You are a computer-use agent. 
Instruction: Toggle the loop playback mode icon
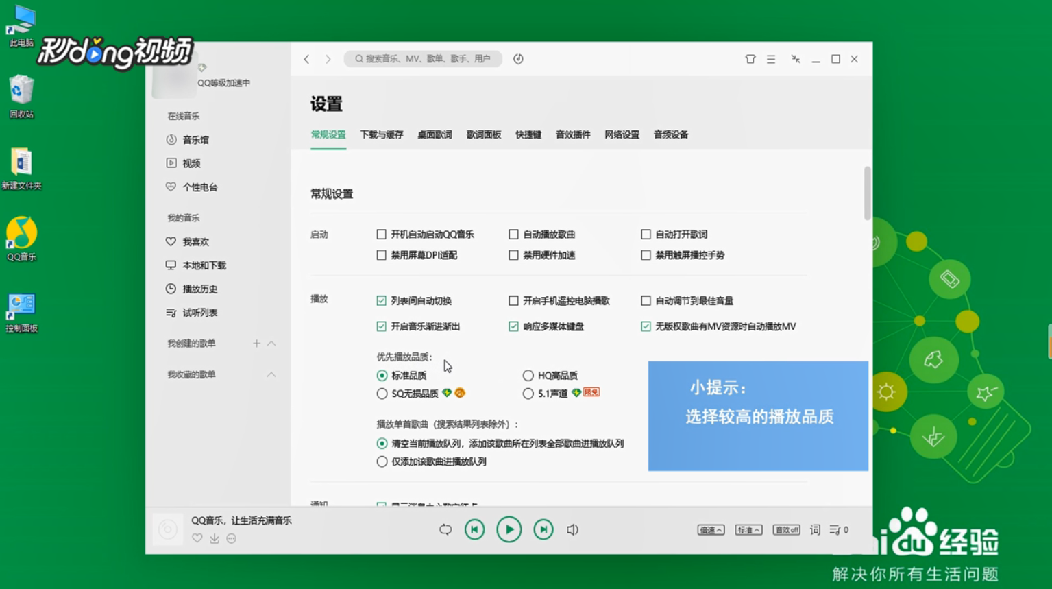pyautogui.click(x=445, y=529)
